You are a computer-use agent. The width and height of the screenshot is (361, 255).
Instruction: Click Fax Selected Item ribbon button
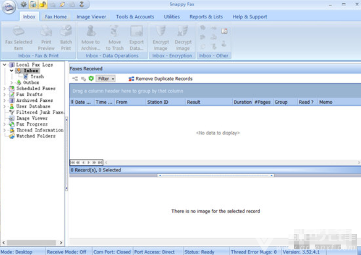tap(18, 38)
